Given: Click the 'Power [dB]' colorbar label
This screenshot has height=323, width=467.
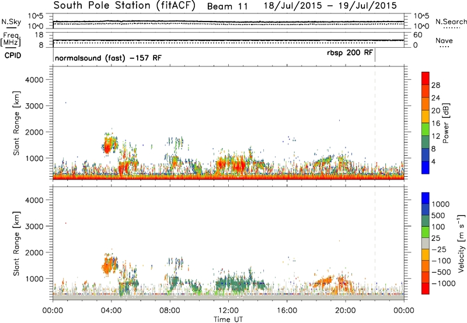Looking at the screenshot, I should 445,123.
